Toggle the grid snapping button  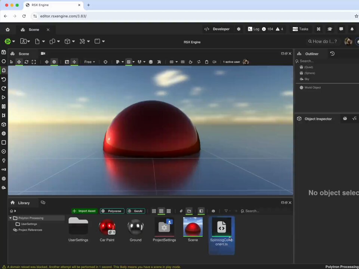tap(129, 62)
